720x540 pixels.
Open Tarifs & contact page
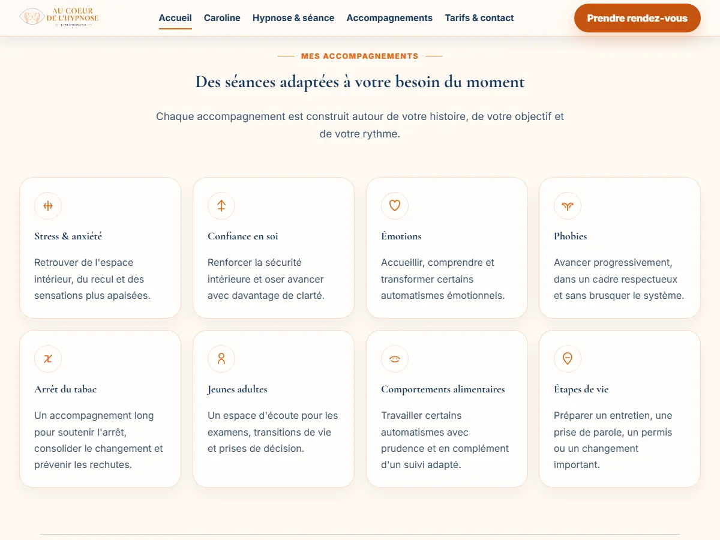(x=479, y=18)
